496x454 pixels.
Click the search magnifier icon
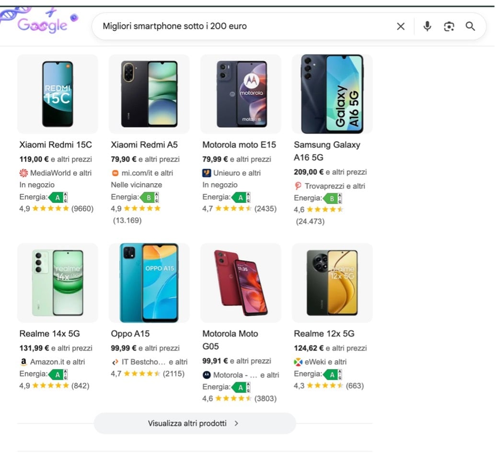tap(470, 26)
